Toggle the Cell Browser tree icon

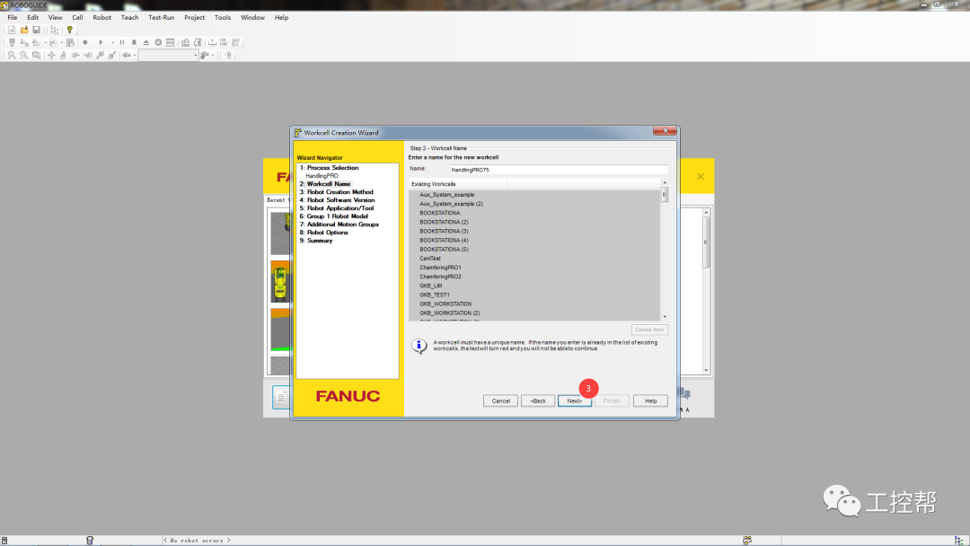[x=55, y=30]
